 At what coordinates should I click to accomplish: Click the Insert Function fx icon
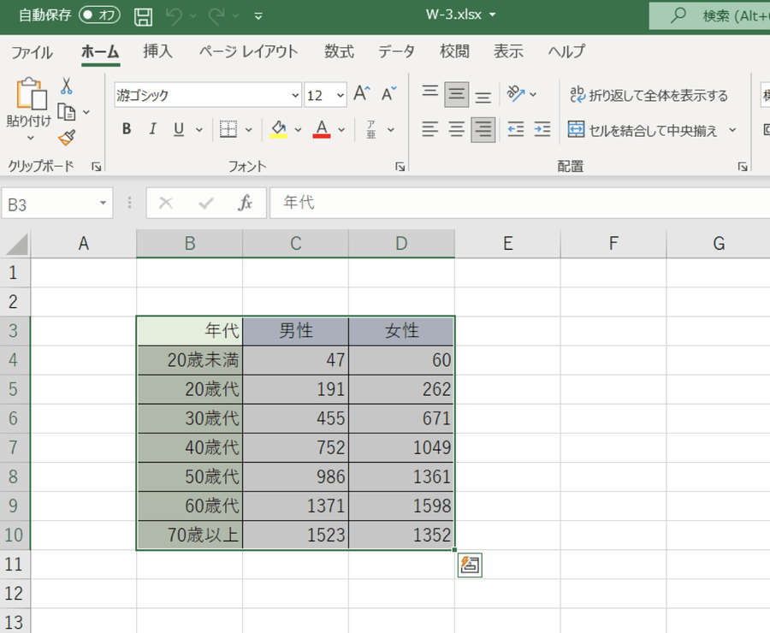point(246,203)
